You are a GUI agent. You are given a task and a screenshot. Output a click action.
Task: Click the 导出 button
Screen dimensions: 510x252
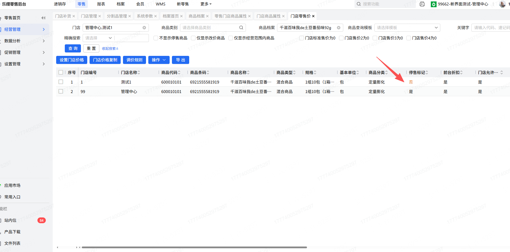(x=181, y=60)
